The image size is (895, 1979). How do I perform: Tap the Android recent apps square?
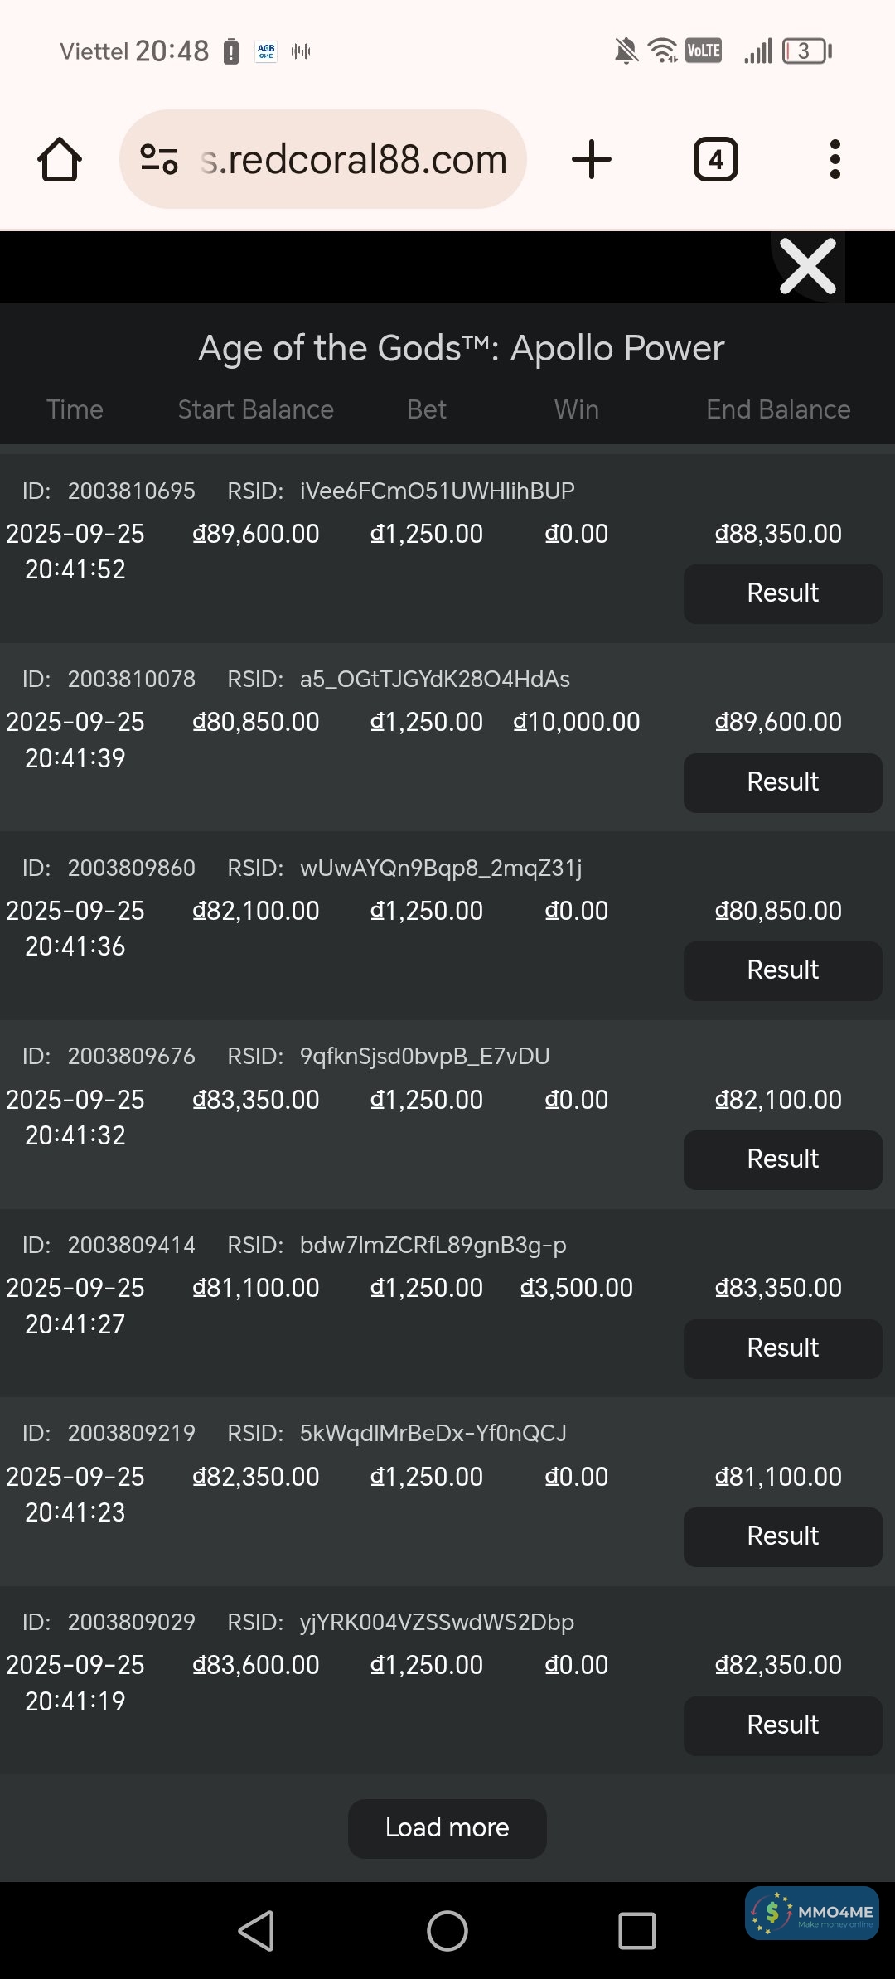pos(637,1931)
